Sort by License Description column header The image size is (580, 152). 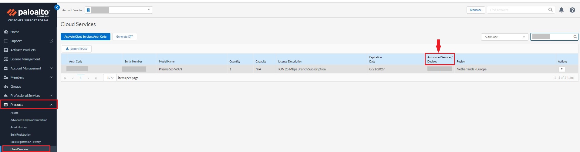pyautogui.click(x=290, y=62)
